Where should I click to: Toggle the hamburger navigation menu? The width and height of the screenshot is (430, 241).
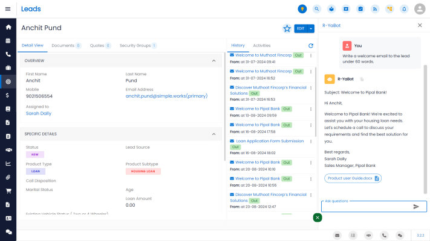tap(8, 9)
